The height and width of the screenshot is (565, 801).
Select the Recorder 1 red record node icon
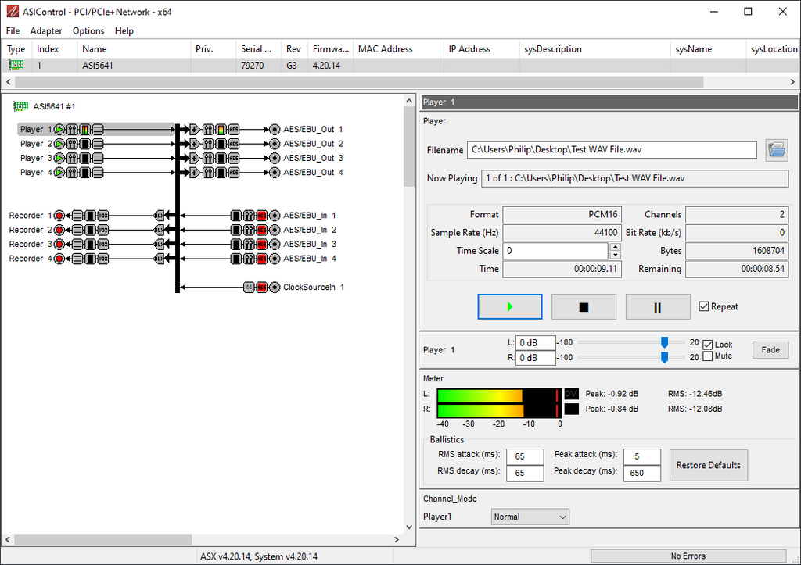(59, 216)
